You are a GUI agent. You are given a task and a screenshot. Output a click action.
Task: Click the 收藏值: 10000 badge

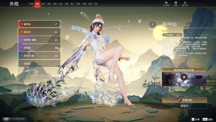point(172,35)
